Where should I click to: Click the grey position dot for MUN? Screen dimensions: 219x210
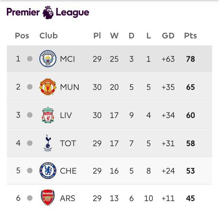pos(30,87)
